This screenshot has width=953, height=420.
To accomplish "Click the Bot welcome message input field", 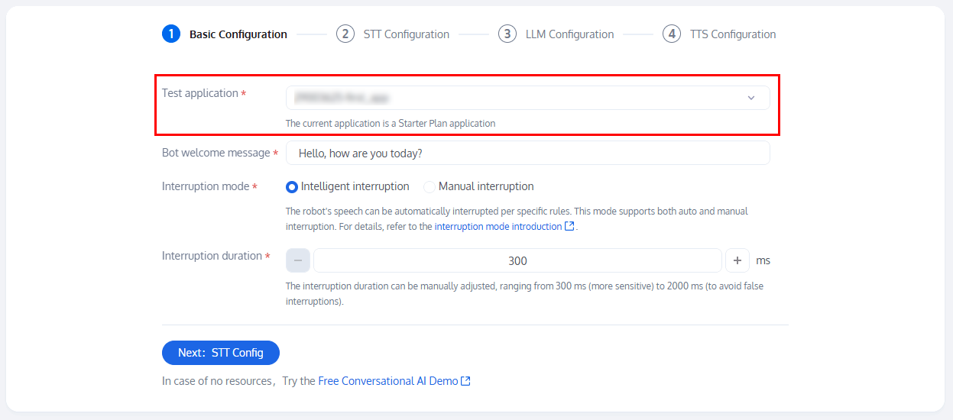I will 527,153.
